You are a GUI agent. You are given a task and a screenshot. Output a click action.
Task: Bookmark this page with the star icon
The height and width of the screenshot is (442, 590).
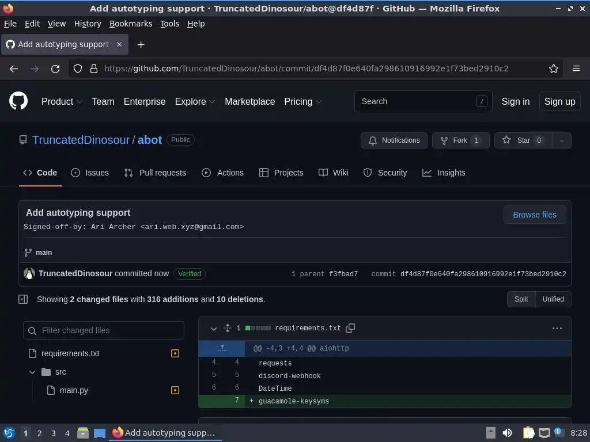pyautogui.click(x=553, y=69)
